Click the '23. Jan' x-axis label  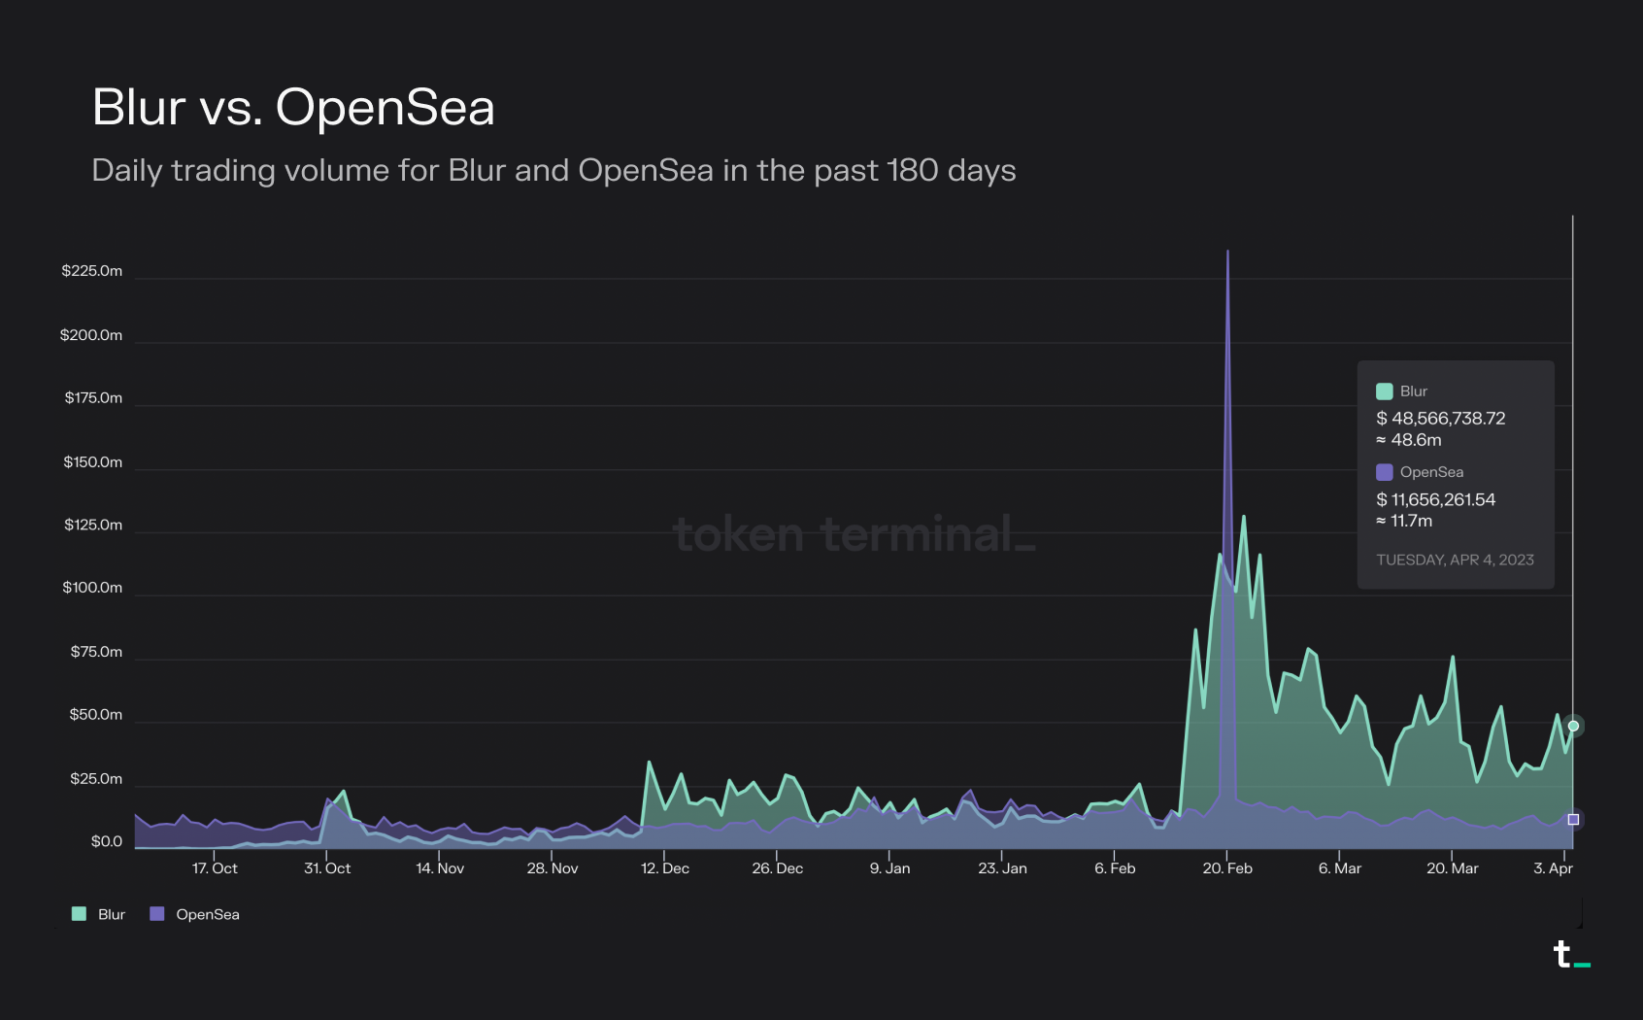(1002, 868)
